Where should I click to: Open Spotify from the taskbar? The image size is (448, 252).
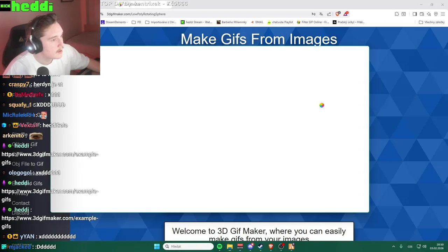(219, 246)
